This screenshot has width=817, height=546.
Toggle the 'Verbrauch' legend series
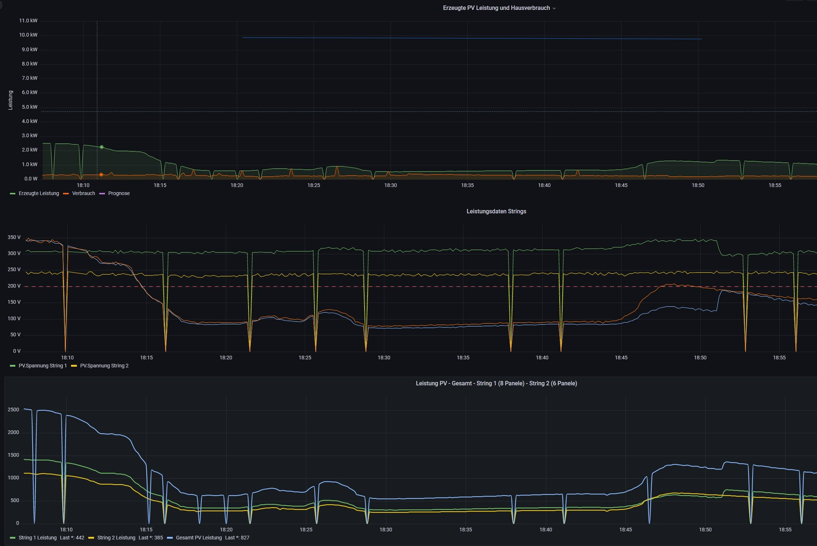point(83,193)
